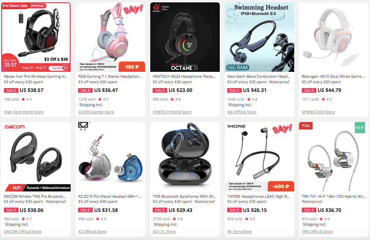Click the -400 ₽ promo tag on 1MORE
Viewport: 370px width, 240px height.
(x=281, y=186)
